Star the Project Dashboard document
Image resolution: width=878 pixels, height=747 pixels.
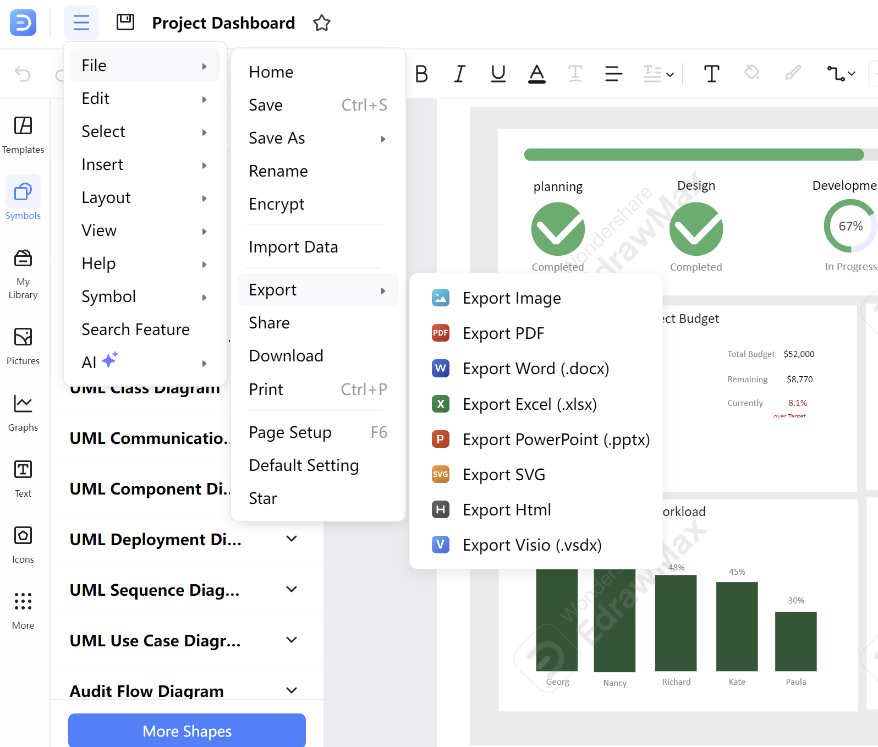(322, 23)
